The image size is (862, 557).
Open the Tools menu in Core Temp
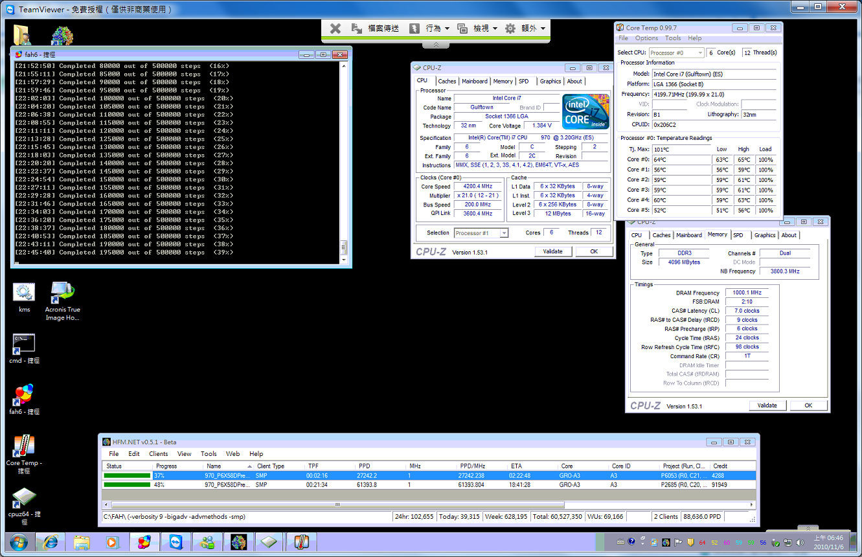(673, 38)
